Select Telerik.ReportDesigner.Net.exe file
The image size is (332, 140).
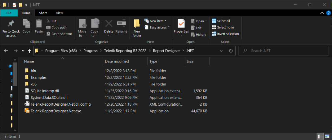coord(56,111)
